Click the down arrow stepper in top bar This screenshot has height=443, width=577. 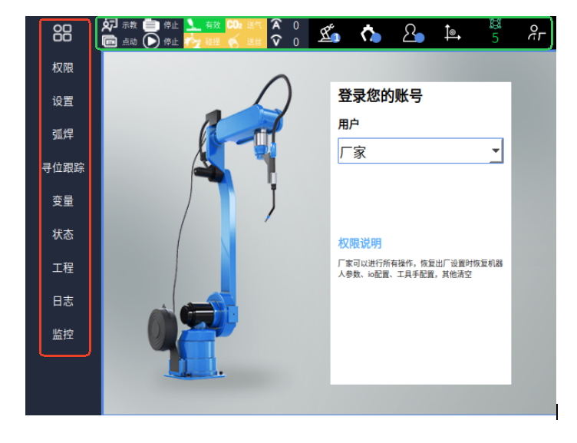[276, 41]
